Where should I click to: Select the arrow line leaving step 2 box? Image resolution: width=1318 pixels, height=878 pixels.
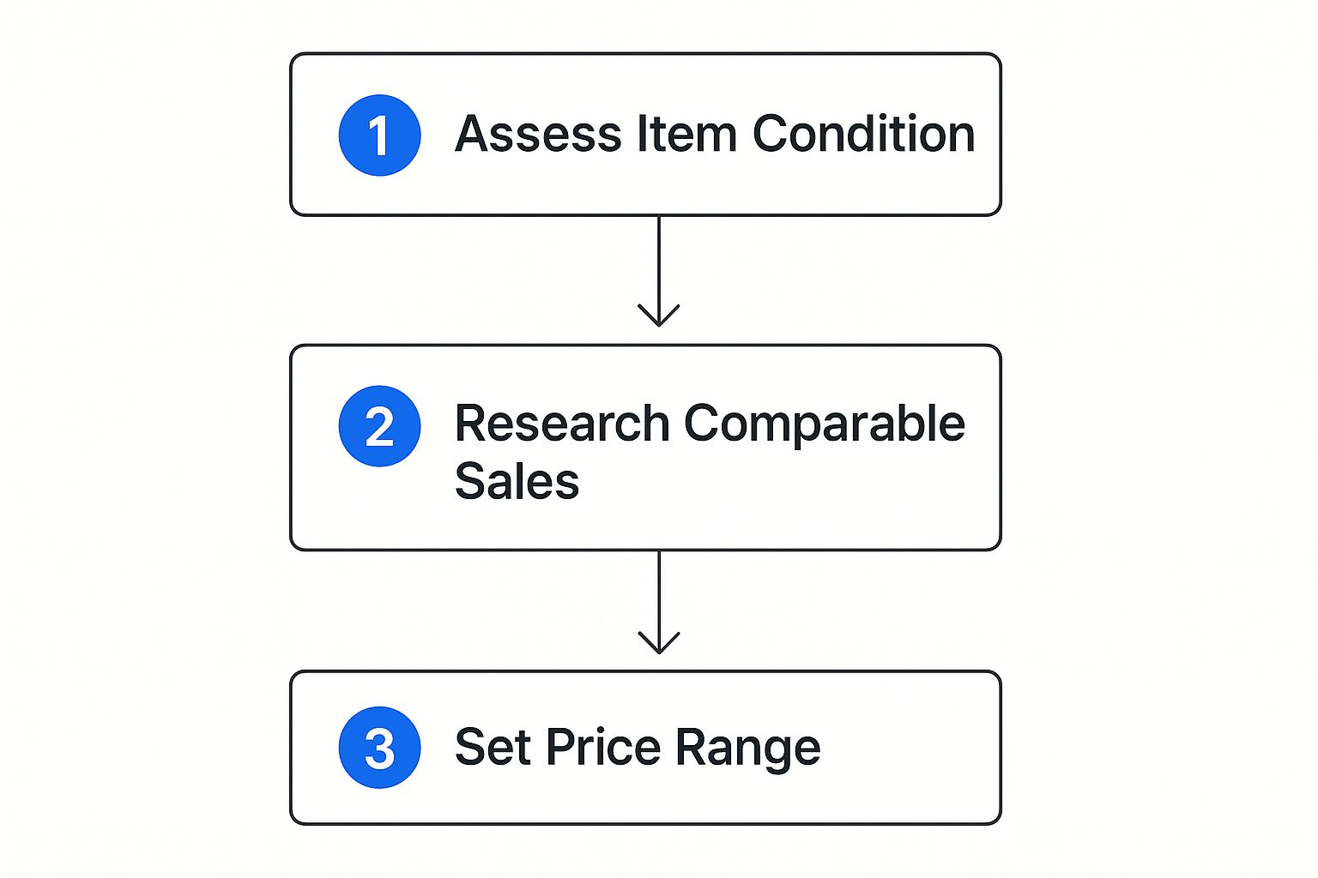pyautogui.click(x=659, y=602)
